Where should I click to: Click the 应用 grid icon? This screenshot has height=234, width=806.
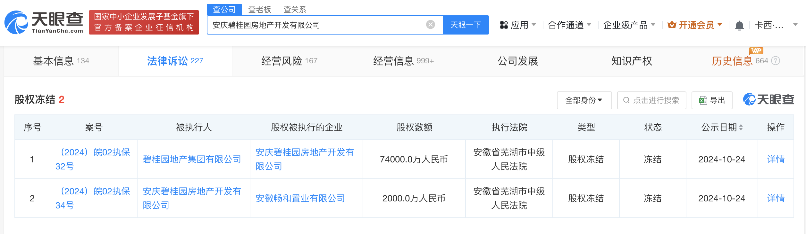click(504, 25)
